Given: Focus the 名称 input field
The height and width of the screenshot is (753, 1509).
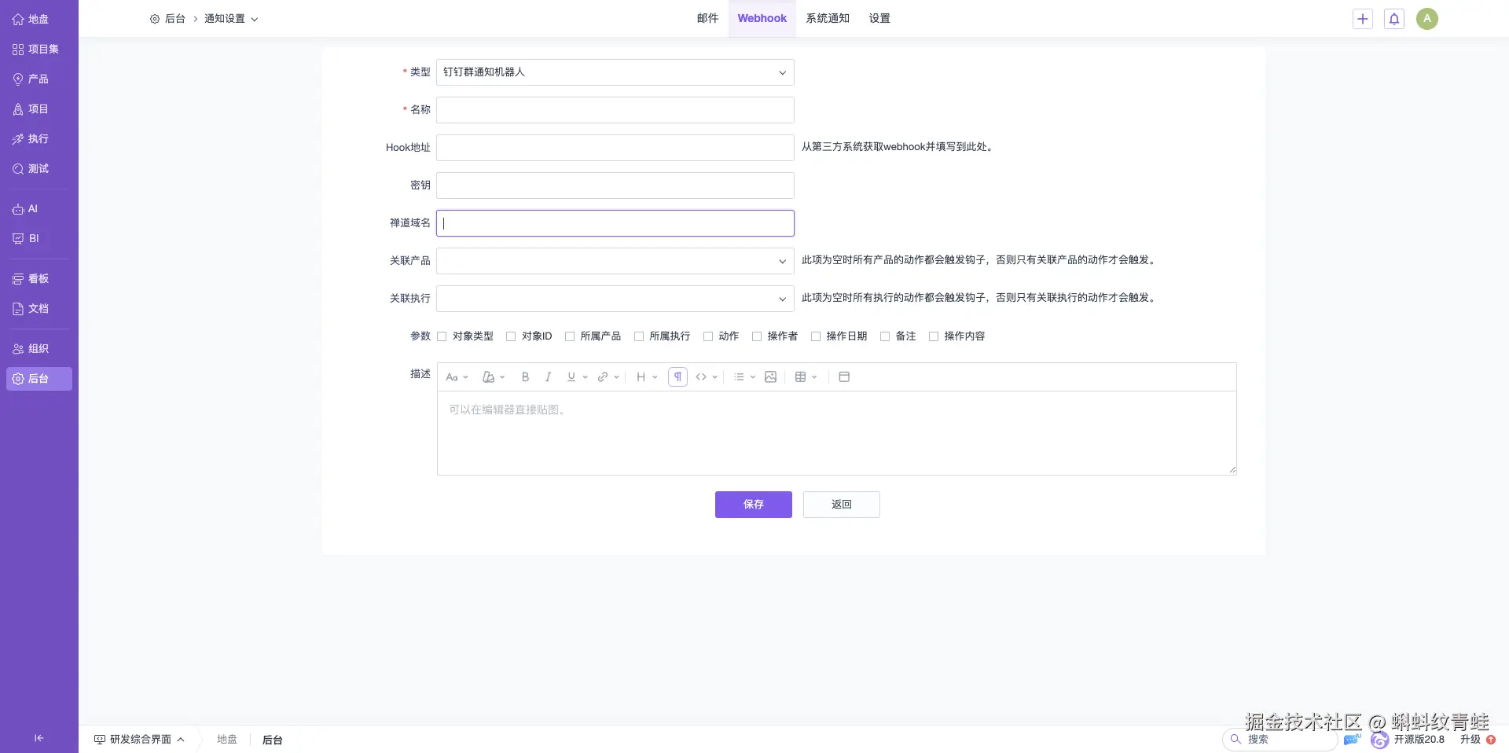Looking at the screenshot, I should click(x=615, y=110).
